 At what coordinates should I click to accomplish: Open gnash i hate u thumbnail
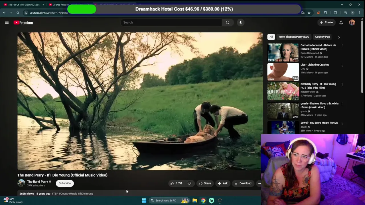point(283,110)
